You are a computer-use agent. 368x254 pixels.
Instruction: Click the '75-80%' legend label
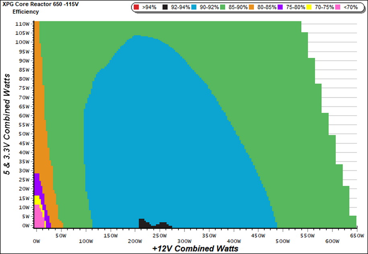coord(295,8)
